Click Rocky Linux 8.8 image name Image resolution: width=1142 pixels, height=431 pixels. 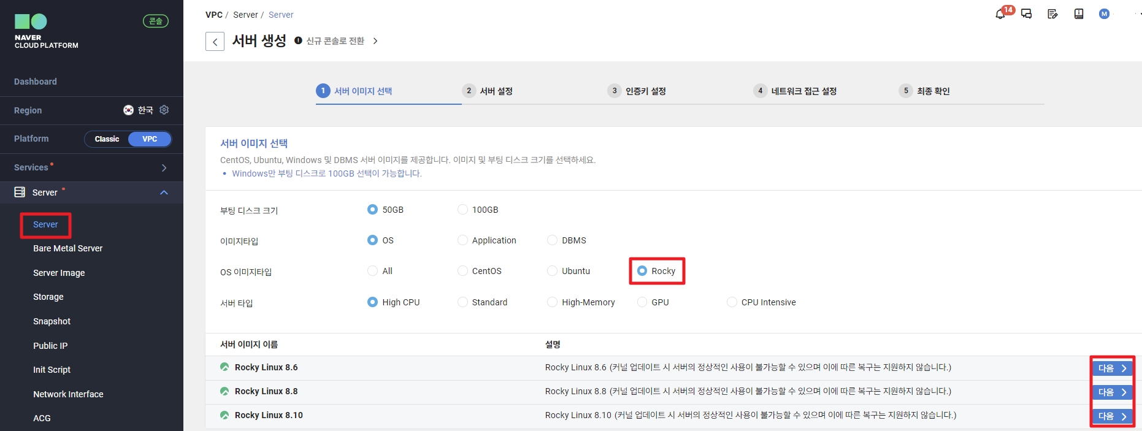point(266,391)
